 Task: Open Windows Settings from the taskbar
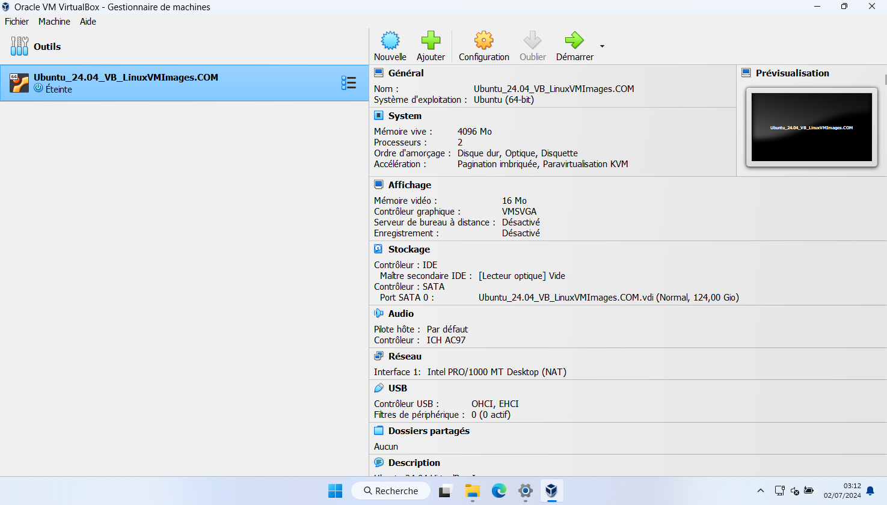pos(525,491)
